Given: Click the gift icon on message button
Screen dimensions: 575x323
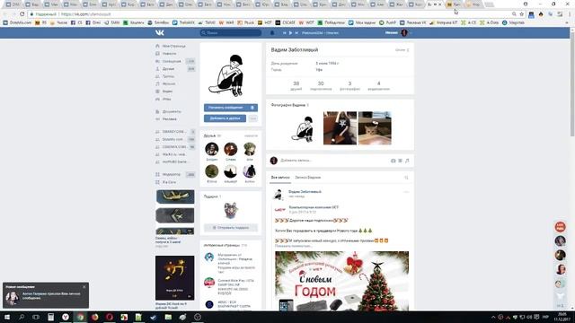Looking at the screenshot, I should pos(252,108).
